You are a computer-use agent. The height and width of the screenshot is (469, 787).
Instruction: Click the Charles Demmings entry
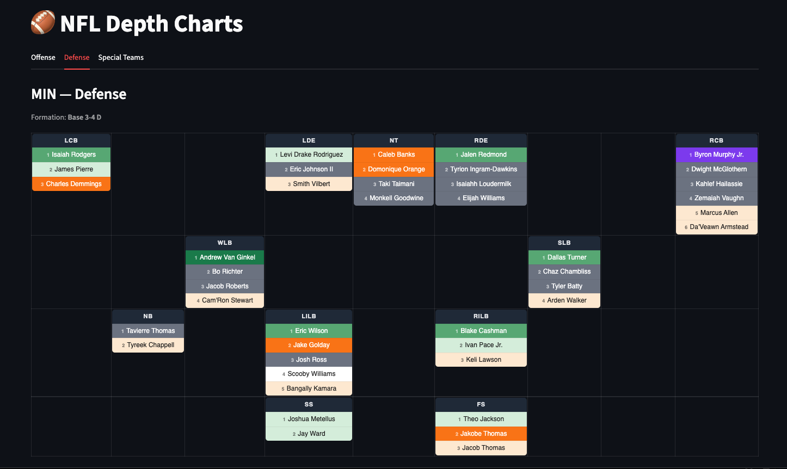[71, 184]
